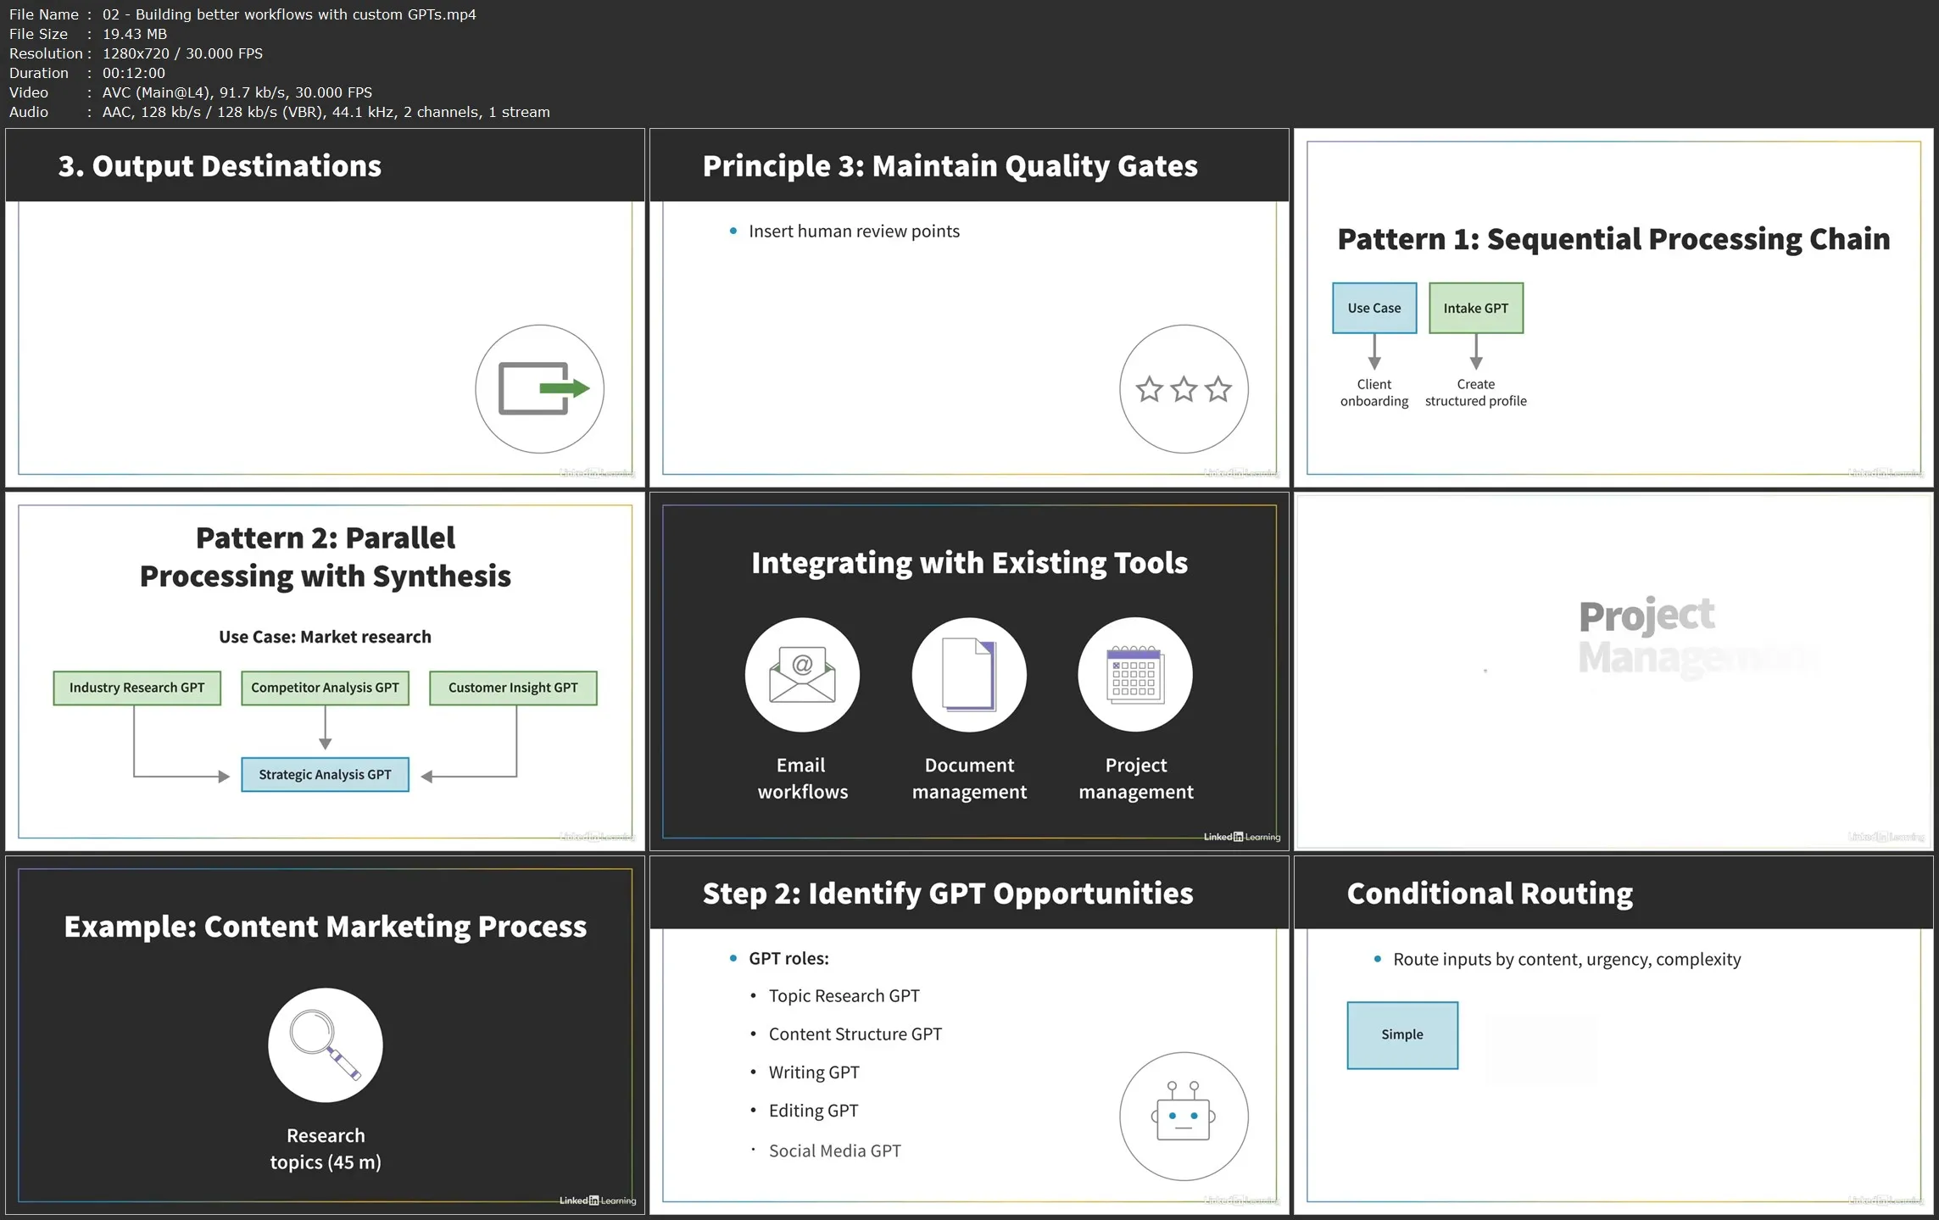Click the Social Media GPT bullet
This screenshot has width=1939, height=1220.
tap(834, 1150)
